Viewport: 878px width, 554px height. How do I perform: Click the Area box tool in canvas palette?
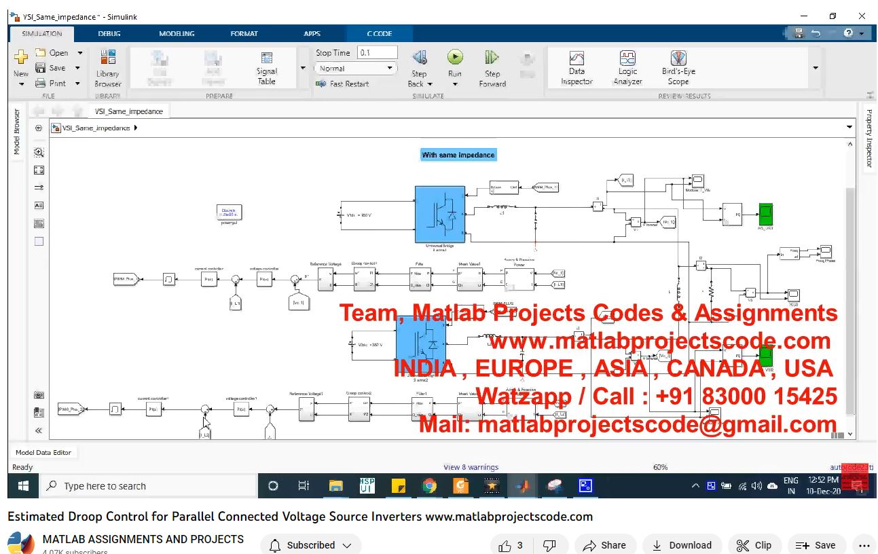39,241
